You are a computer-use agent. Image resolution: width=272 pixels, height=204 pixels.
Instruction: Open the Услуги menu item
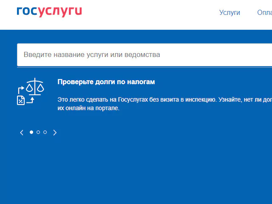[x=229, y=12]
